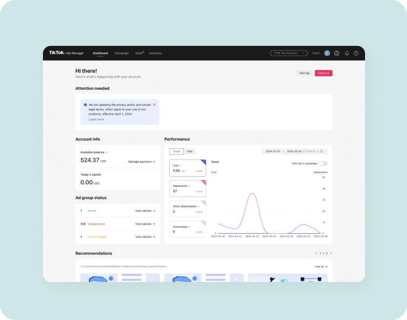Expand the Clicks (Destination) metric dropdown
407x320 pixels.
click(200, 206)
